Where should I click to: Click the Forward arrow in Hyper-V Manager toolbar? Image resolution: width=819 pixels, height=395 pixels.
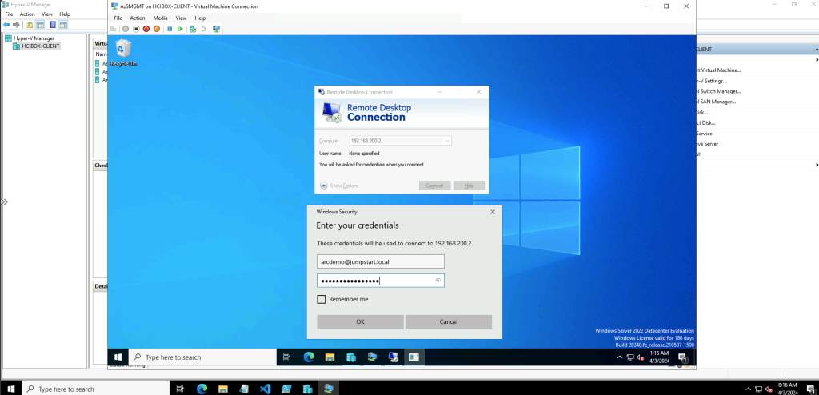pyautogui.click(x=16, y=25)
